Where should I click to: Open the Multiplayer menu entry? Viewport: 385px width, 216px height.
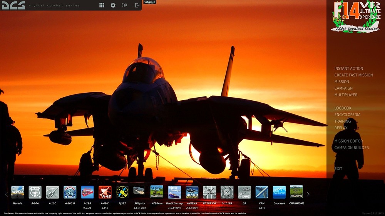[x=346, y=95]
